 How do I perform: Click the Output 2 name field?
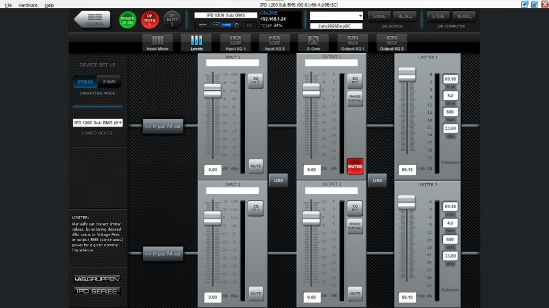click(331, 191)
